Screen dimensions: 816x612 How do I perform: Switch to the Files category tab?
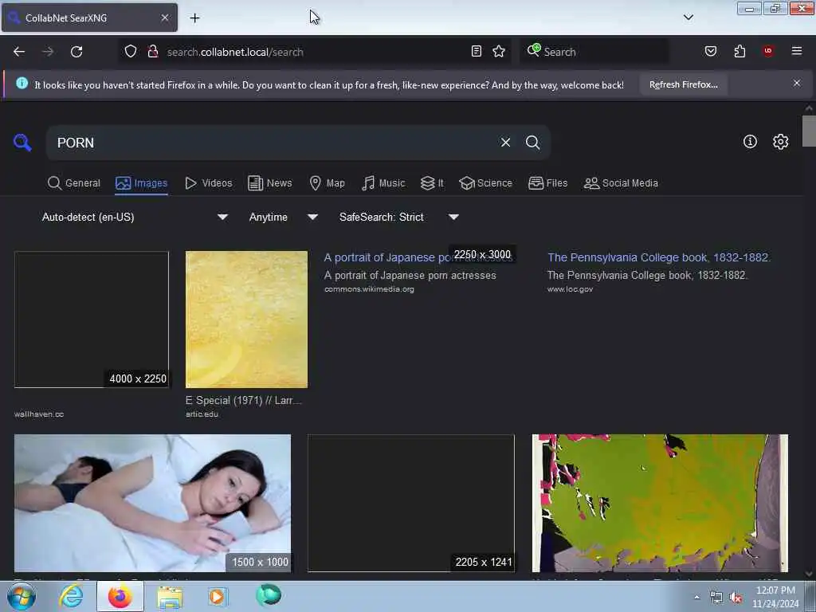point(548,183)
